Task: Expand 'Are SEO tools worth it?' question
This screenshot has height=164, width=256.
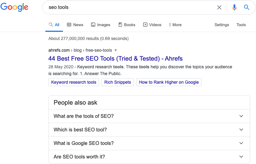Action: tap(149, 157)
